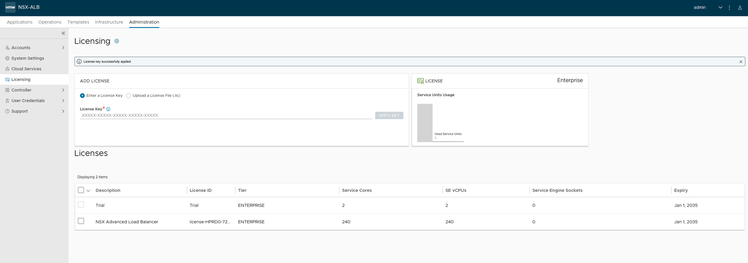
Task: Expand the Accounts sidebar section
Action: 63,48
